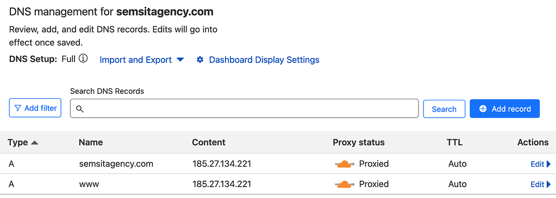Open Dashboard Display Settings
Viewport: 556px width, 198px height.
coord(258,60)
